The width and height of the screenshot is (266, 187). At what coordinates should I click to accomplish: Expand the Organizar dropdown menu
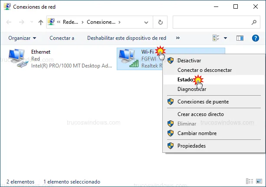coord(22,38)
